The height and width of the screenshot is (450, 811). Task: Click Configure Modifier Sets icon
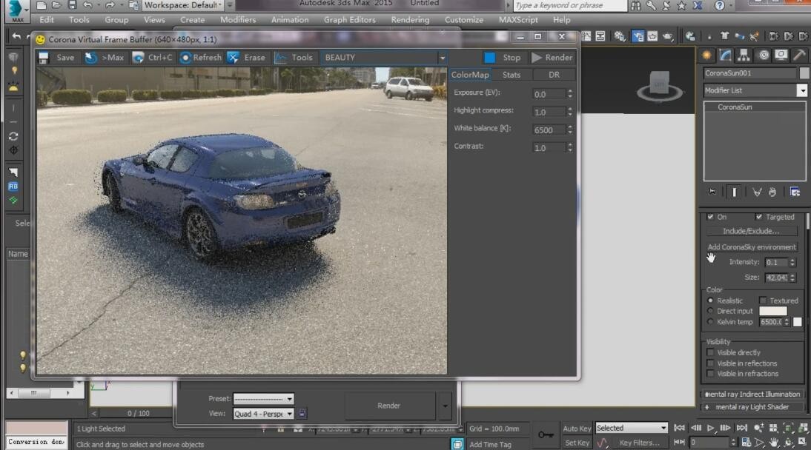(x=795, y=192)
